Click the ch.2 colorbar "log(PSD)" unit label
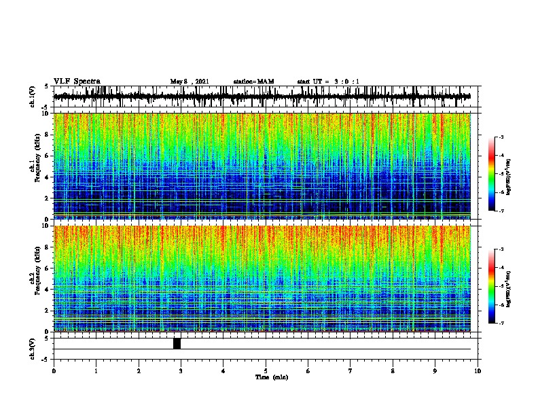The height and width of the screenshot is (416, 538). pyautogui.click(x=509, y=289)
